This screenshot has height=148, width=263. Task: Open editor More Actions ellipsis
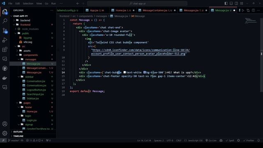tap(258, 10)
